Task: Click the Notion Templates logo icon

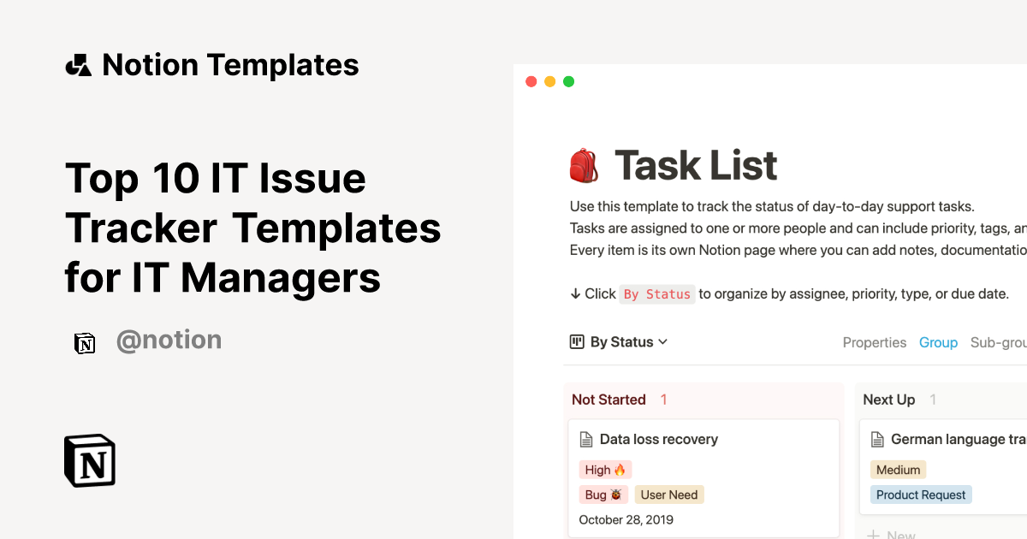Action: tap(78, 64)
